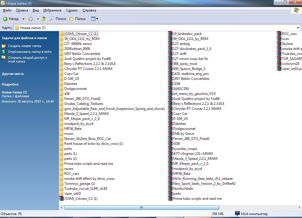Select 'i6TT+Engine+221+MWM' archive name

coord(193,154)
